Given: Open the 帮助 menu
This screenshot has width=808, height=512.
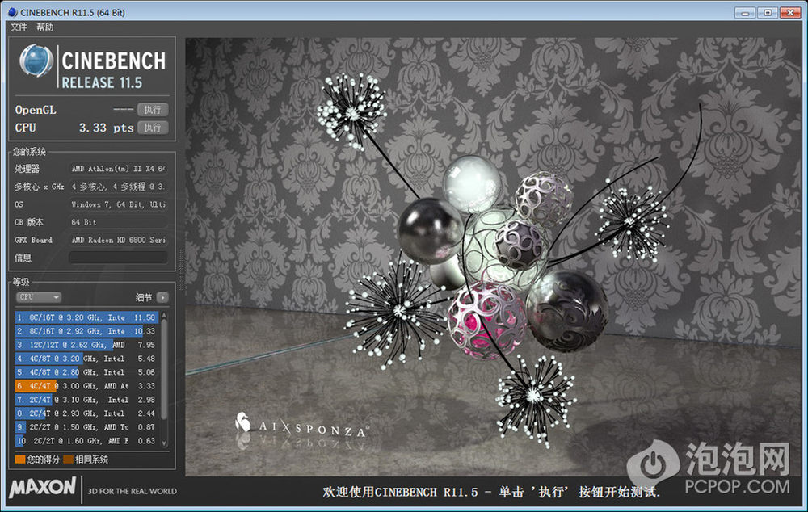Looking at the screenshot, I should coord(44,27).
